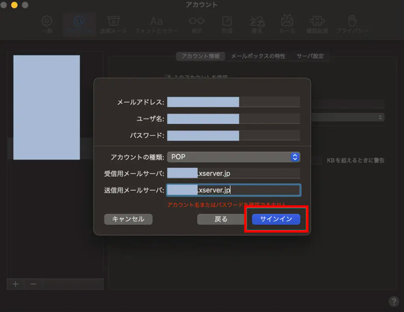The height and width of the screenshot is (312, 404).
Task: Open the プライバシー privacy pane
Action: click(x=352, y=24)
